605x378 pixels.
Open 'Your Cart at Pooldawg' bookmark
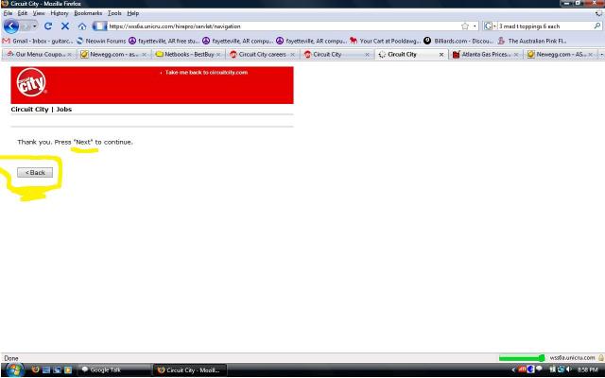(385, 41)
